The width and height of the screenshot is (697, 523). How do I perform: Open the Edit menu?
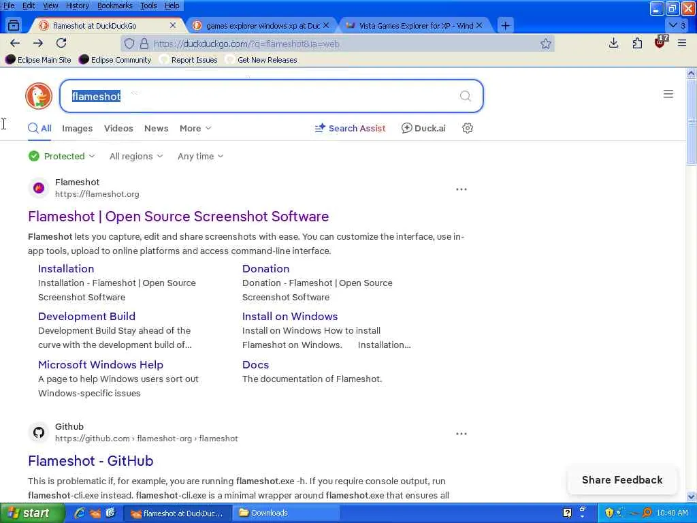pos(29,5)
